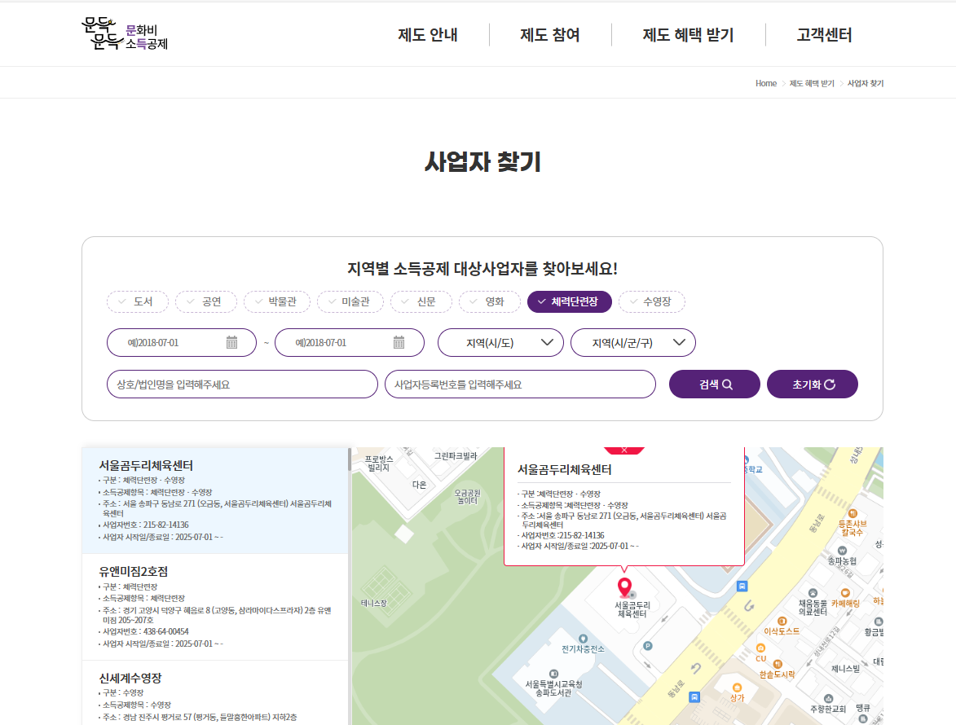Select the 서울특별시교육청 송파도서관 marker
The image size is (956, 725).
tap(553, 674)
